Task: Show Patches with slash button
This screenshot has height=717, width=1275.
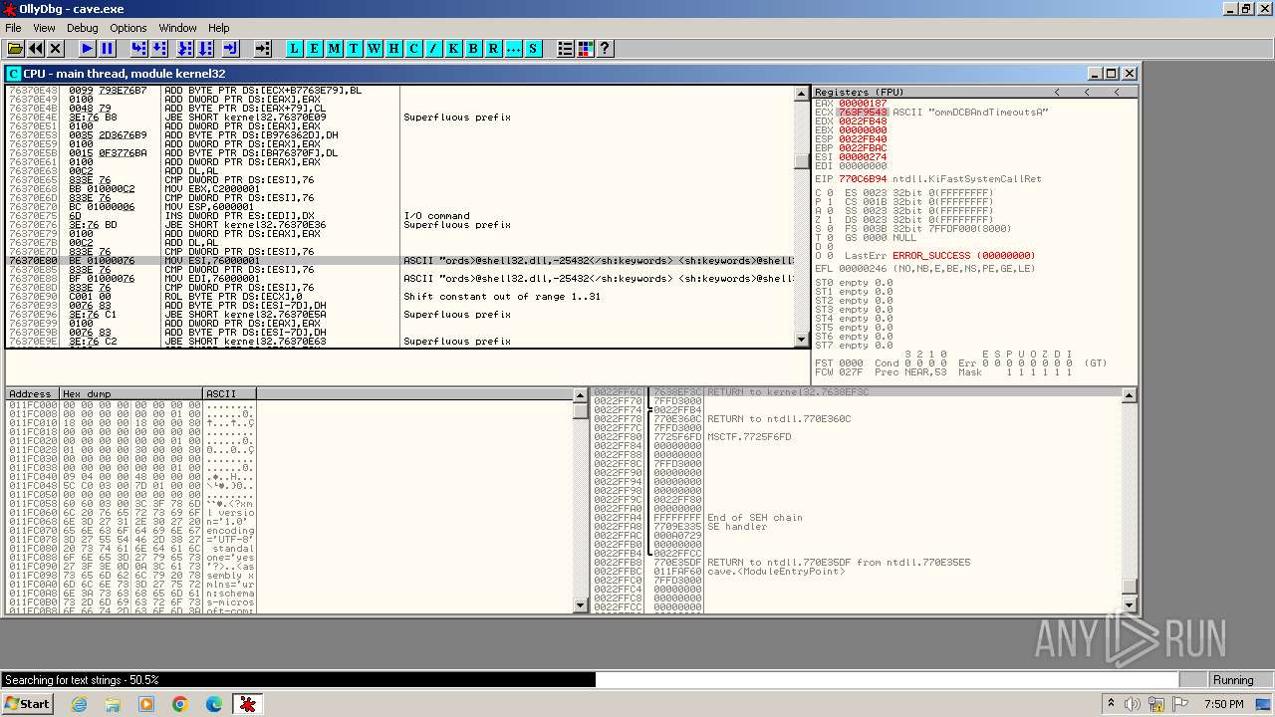Action: click(x=434, y=48)
